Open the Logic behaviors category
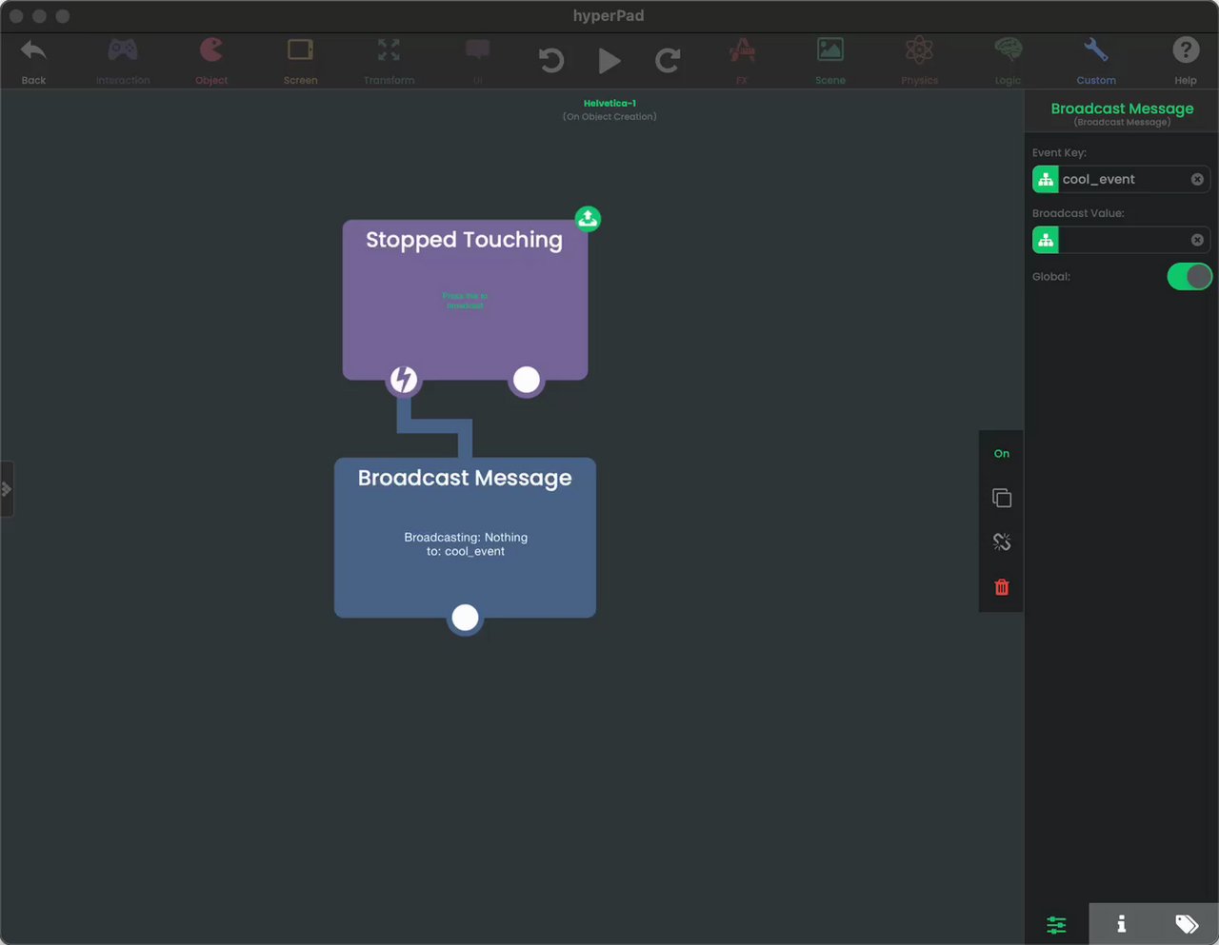1219x945 pixels. click(x=1008, y=60)
